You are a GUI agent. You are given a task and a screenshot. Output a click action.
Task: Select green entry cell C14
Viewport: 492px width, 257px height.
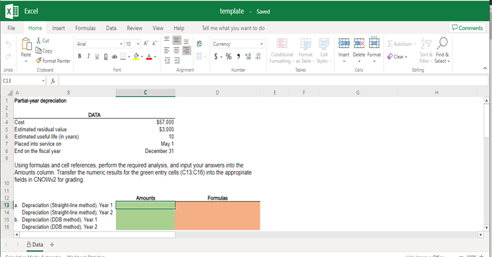[146, 213]
